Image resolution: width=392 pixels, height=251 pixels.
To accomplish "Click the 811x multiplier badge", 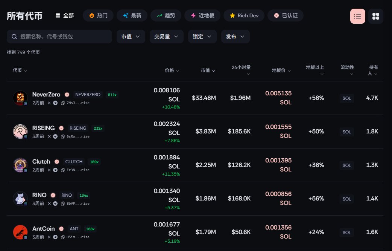I will click(x=112, y=95).
